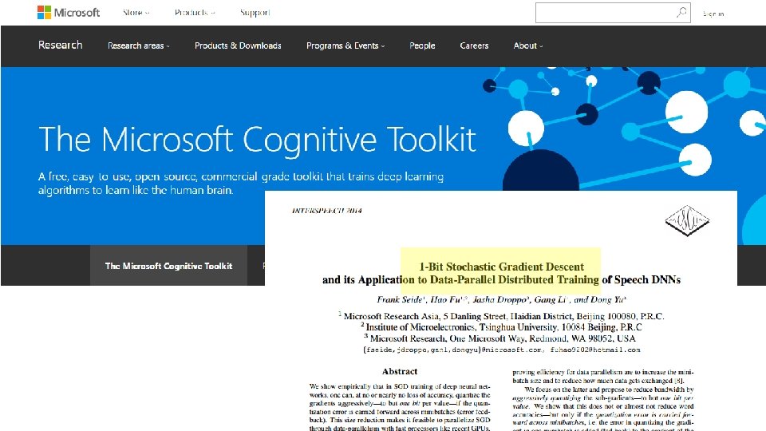Open the People page

click(x=422, y=45)
